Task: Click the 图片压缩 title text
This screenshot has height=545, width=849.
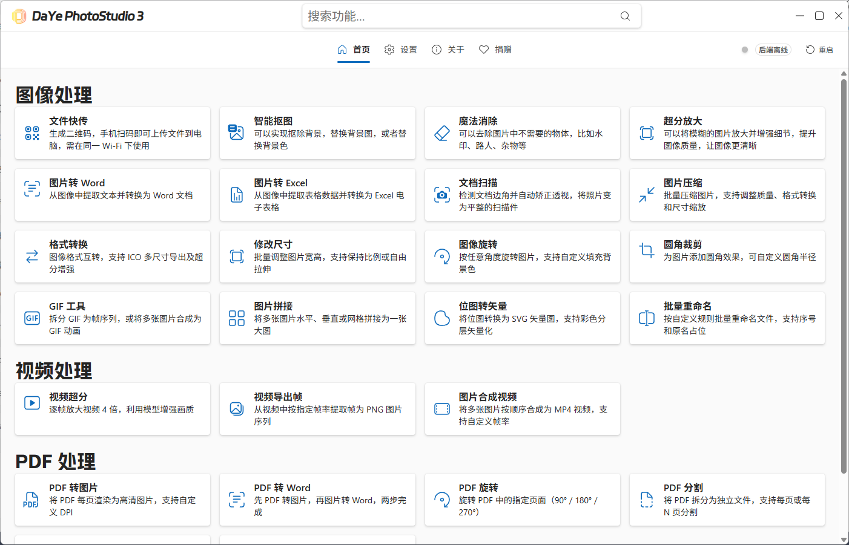Action: 682,183
